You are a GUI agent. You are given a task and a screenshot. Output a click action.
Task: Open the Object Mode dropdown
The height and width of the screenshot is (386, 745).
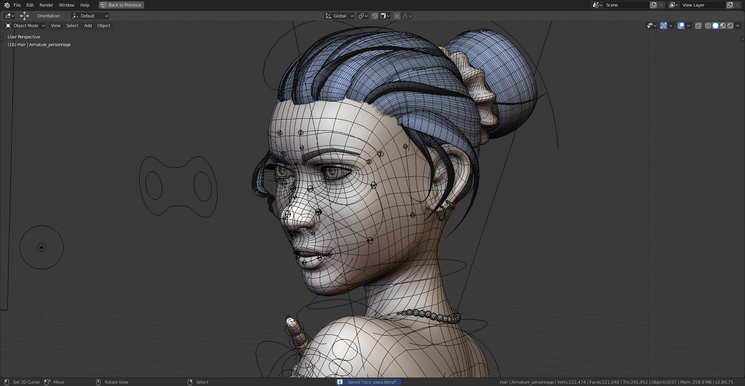[x=25, y=26]
